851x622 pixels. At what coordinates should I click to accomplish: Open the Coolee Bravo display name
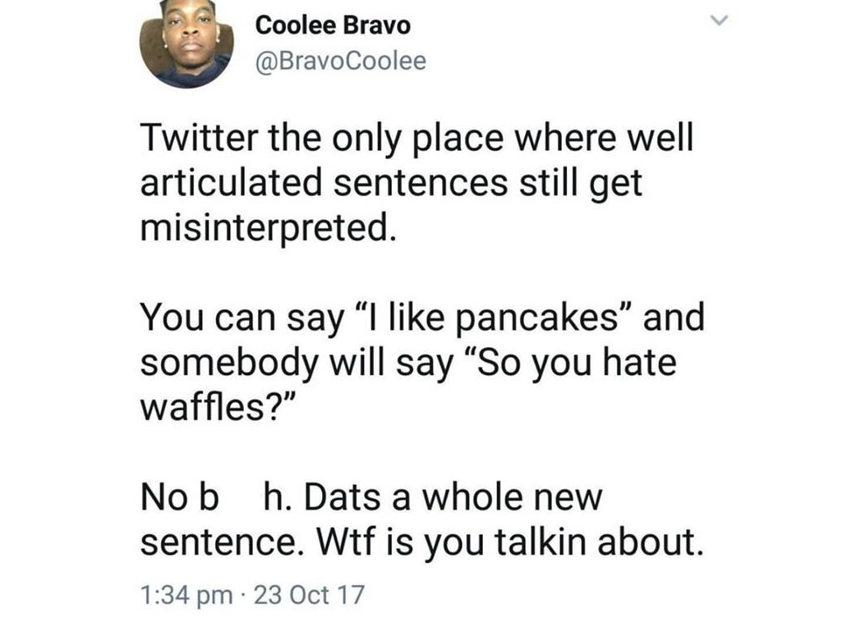coord(333,25)
